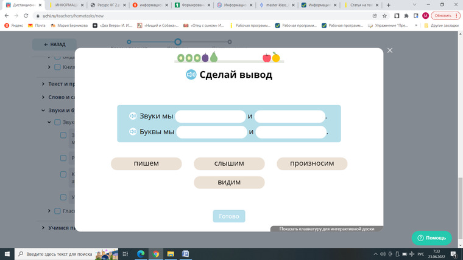This screenshot has width=463, height=260.
Task: Tick the checkbox beside the "Гласн..." topic
Action: click(57, 211)
